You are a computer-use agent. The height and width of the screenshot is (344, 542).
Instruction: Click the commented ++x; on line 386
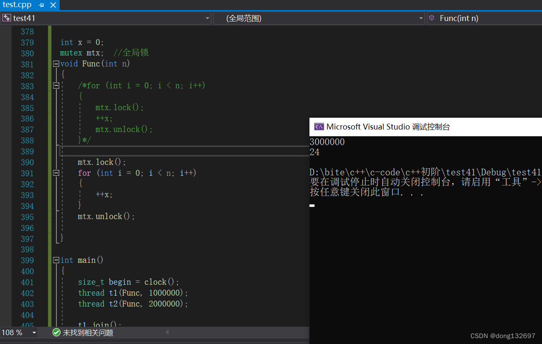point(104,119)
